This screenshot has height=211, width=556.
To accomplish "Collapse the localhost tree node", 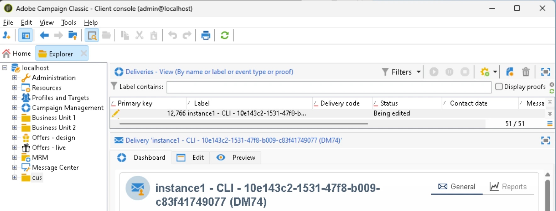I will [5, 68].
